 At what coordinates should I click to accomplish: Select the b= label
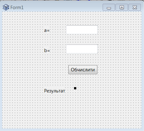coord(47,51)
